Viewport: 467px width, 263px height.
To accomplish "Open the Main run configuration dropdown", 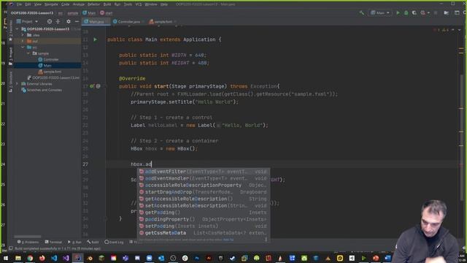I will click(x=380, y=13).
